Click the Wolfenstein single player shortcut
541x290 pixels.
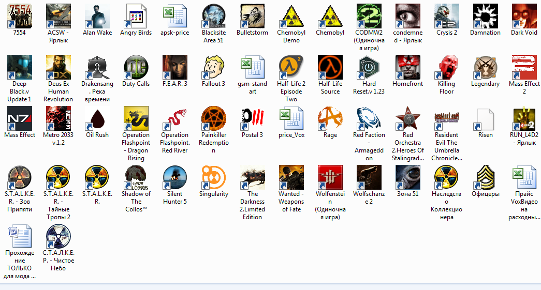[x=330, y=177]
